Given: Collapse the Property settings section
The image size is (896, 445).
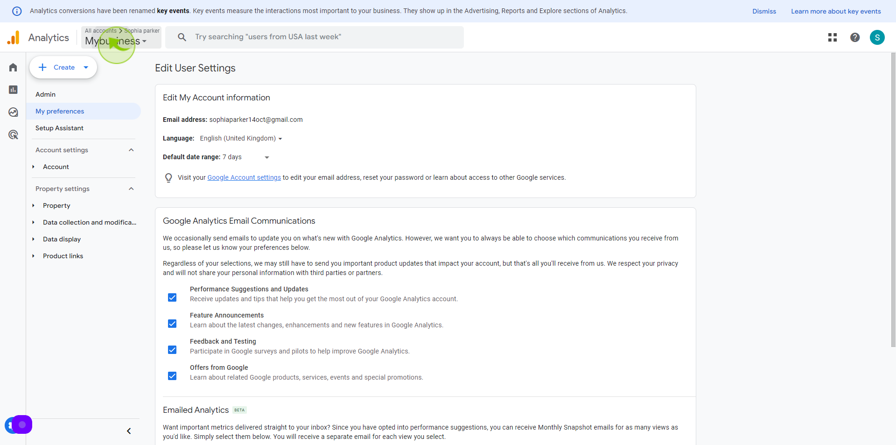Looking at the screenshot, I should click(131, 189).
